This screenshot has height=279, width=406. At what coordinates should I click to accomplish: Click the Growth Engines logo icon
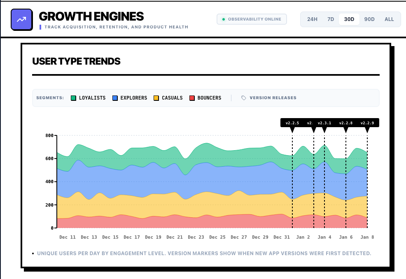click(21, 19)
